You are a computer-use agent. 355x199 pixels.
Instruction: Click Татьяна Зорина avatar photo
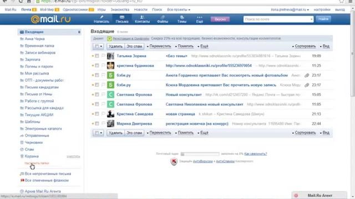[x=110, y=56]
